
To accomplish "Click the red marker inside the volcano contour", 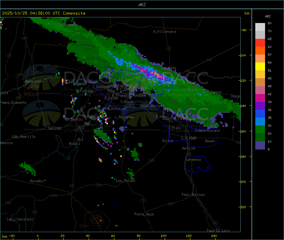I will pos(101,220).
